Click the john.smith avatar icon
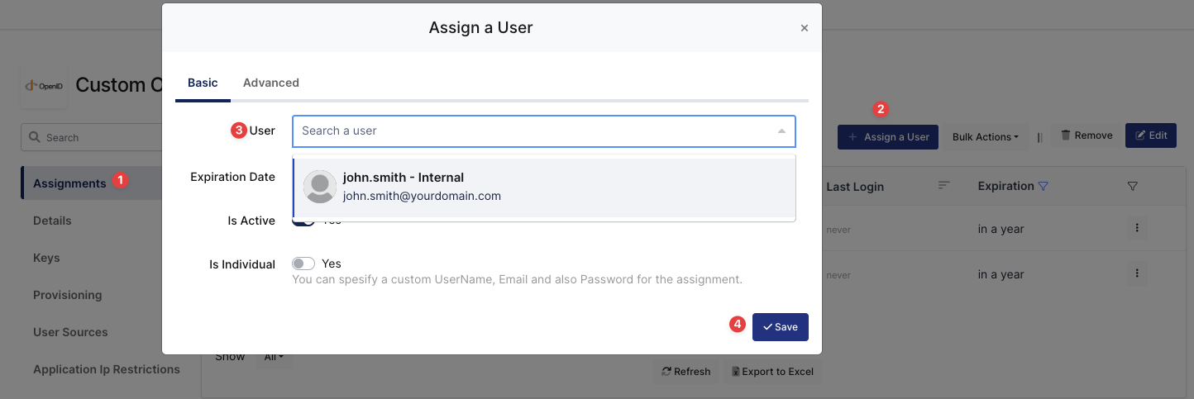 pyautogui.click(x=319, y=187)
